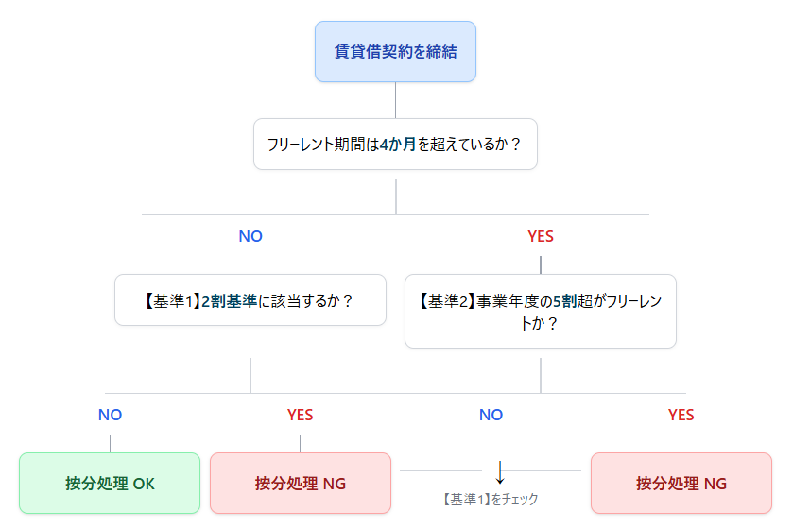Click the far-right 按分処理 NG result box
The width and height of the screenshot is (793, 529).
click(x=681, y=484)
